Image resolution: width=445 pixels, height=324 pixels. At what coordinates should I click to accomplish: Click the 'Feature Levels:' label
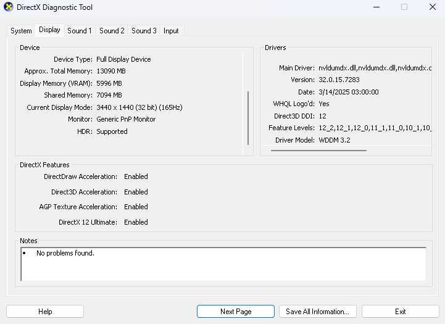coord(292,128)
